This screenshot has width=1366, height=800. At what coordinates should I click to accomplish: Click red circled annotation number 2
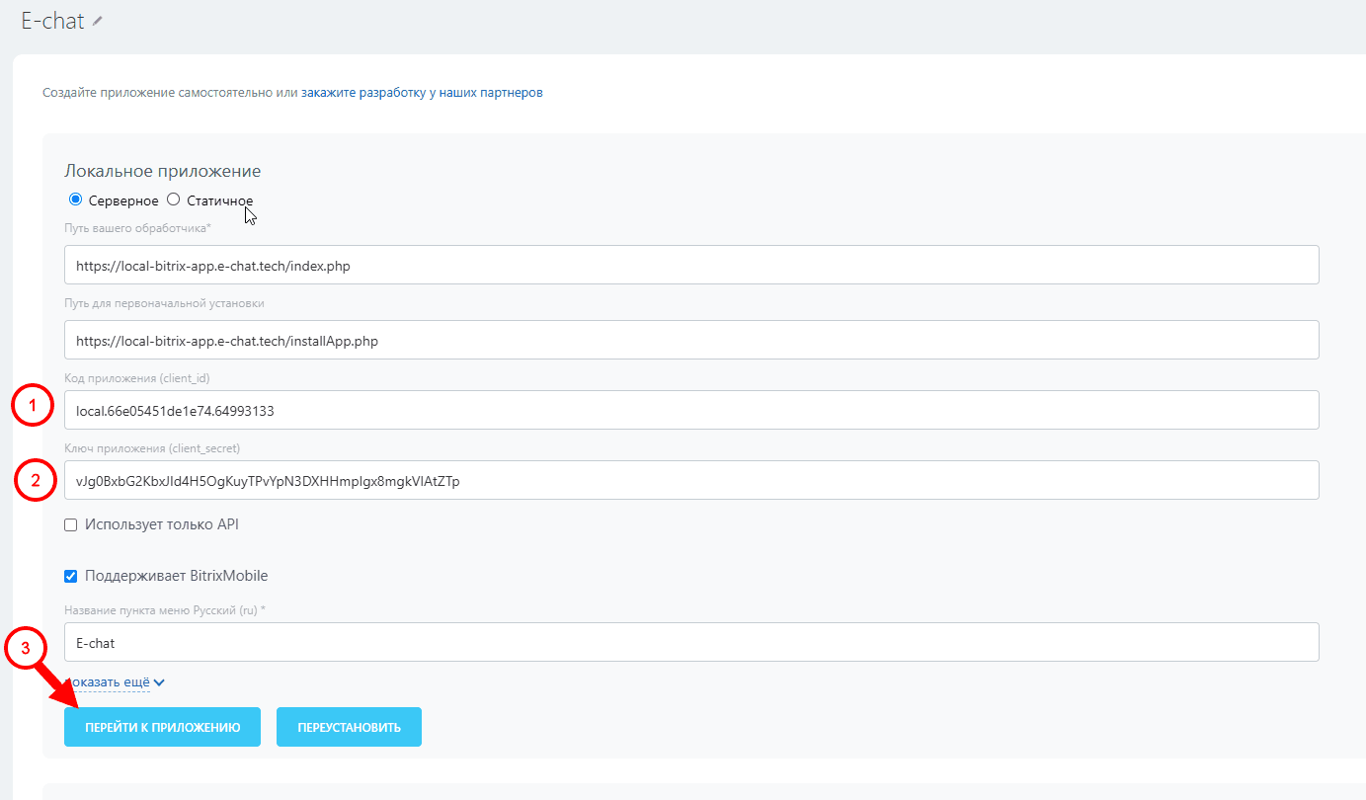coord(36,481)
